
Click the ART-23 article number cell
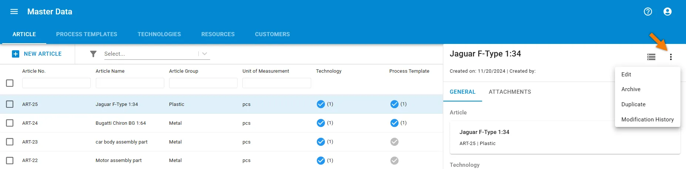click(x=30, y=142)
